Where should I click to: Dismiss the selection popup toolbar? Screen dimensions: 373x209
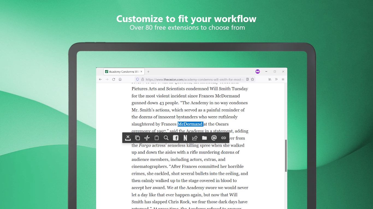128,138
